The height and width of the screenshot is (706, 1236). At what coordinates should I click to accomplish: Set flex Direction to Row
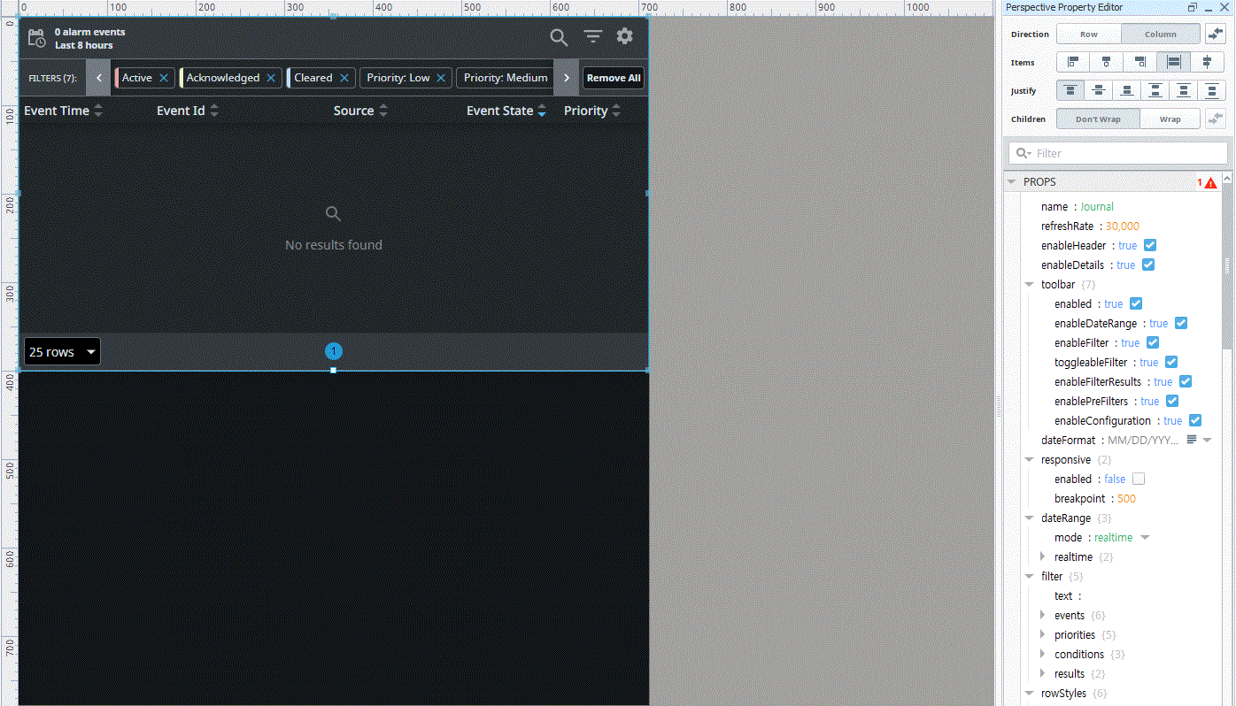pos(1089,35)
